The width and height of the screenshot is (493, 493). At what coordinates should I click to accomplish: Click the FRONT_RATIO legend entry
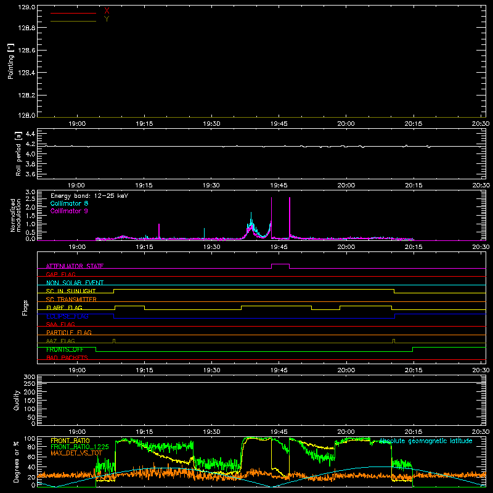point(70,441)
